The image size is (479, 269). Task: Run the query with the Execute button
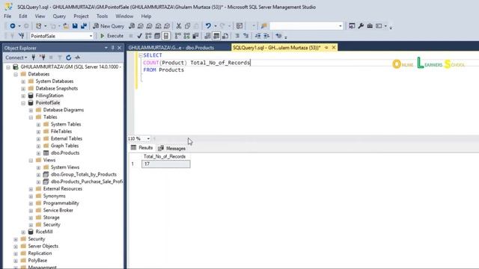pos(112,36)
